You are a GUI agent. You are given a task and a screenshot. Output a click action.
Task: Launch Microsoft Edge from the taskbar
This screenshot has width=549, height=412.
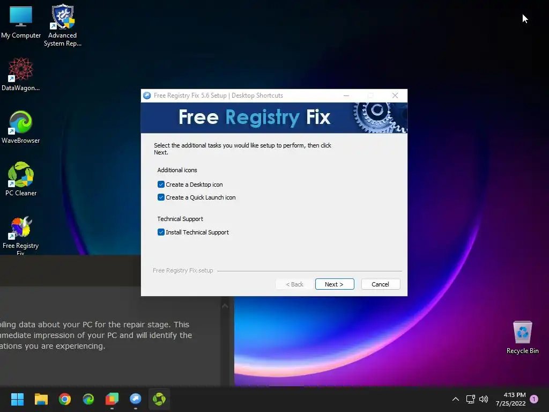[88, 399]
